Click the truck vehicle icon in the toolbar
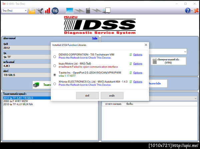 click(107, 10)
